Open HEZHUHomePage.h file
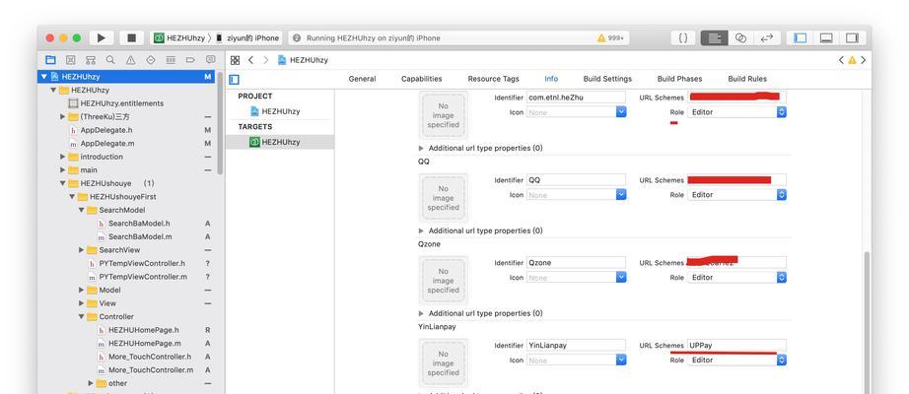The width and height of the screenshot is (909, 394). [x=143, y=330]
